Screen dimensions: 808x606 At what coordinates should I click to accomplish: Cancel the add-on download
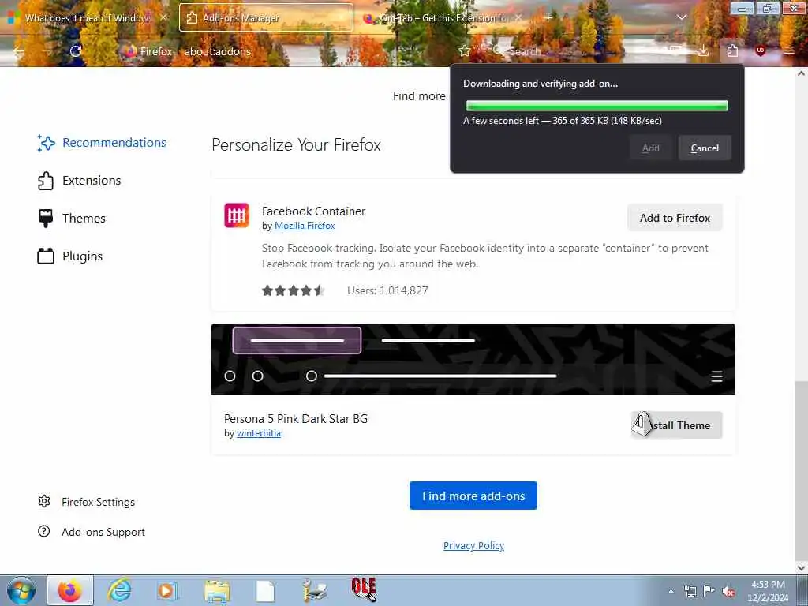705,148
